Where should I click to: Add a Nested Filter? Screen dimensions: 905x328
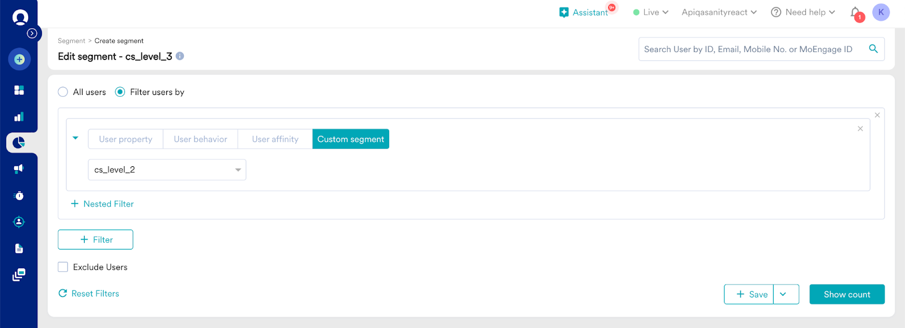point(102,204)
